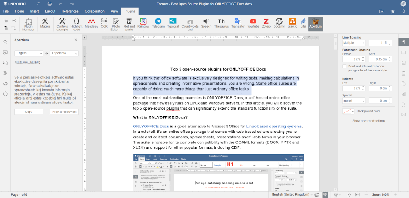The height and width of the screenshot is (198, 409).
Task: Run the Count words plugin
Action: coord(190,24)
